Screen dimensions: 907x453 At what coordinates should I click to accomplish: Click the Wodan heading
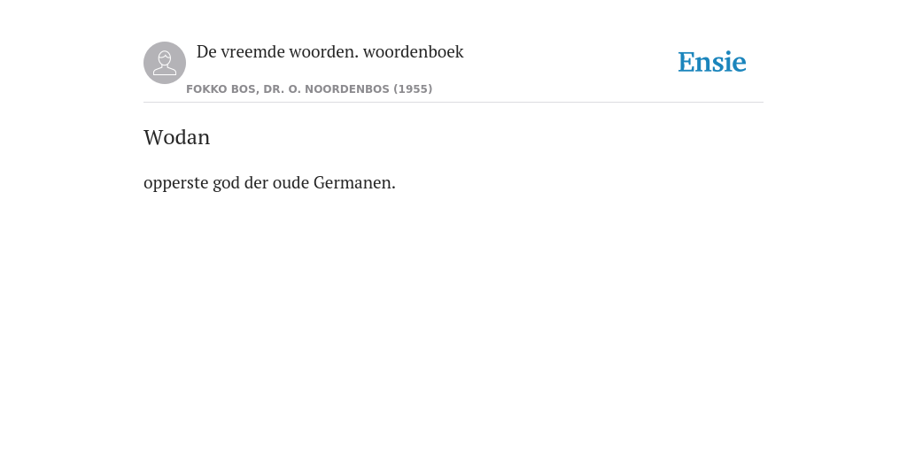click(x=176, y=137)
